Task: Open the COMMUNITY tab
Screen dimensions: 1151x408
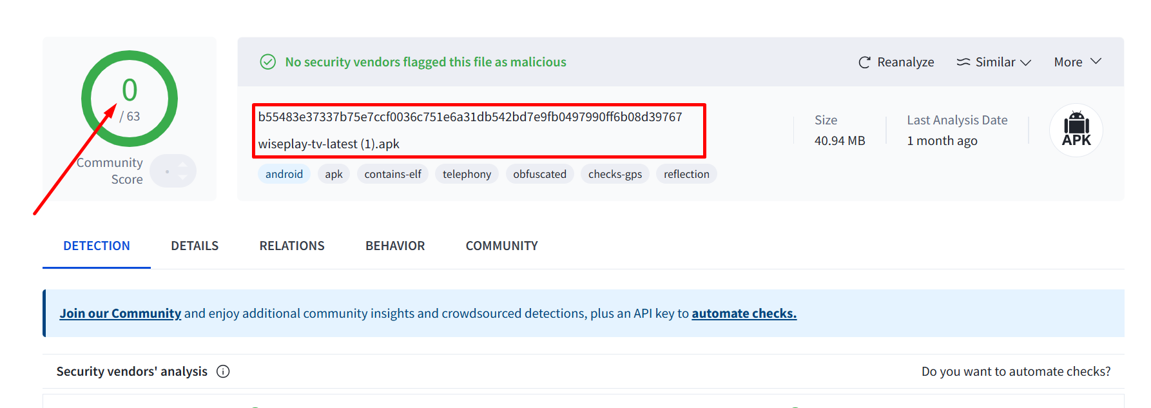Action: [x=502, y=246]
